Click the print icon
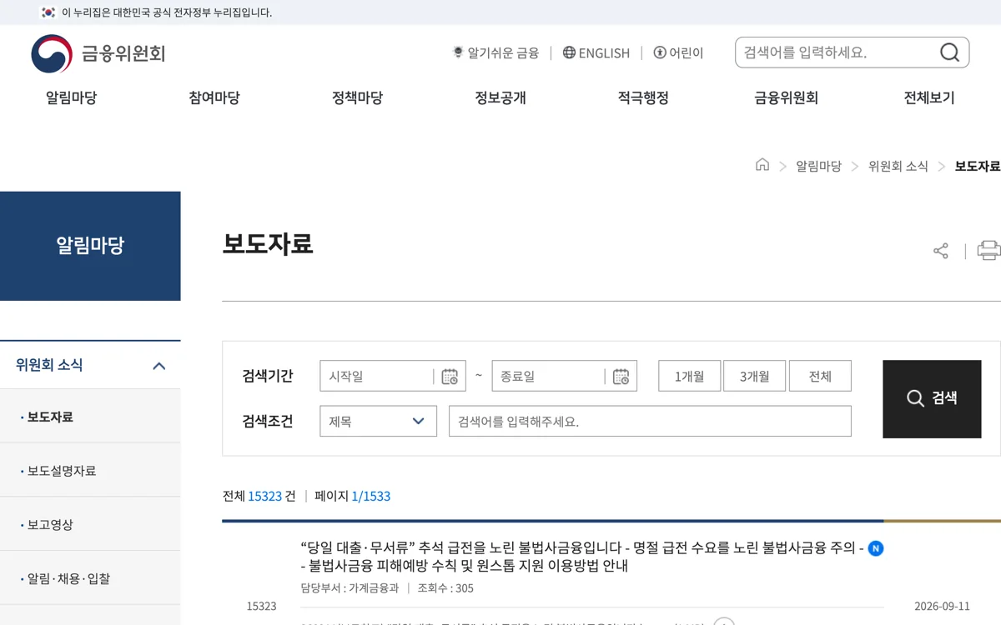Image resolution: width=1001 pixels, height=625 pixels. (988, 250)
